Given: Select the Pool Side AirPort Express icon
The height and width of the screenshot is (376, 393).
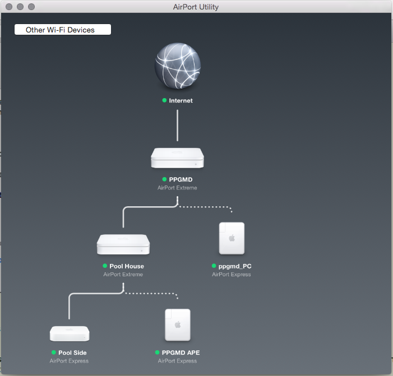Looking at the screenshot, I should pos(70,333).
